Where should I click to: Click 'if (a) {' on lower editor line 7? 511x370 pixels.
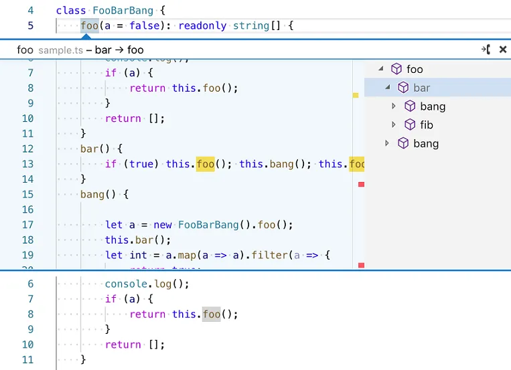tap(129, 299)
